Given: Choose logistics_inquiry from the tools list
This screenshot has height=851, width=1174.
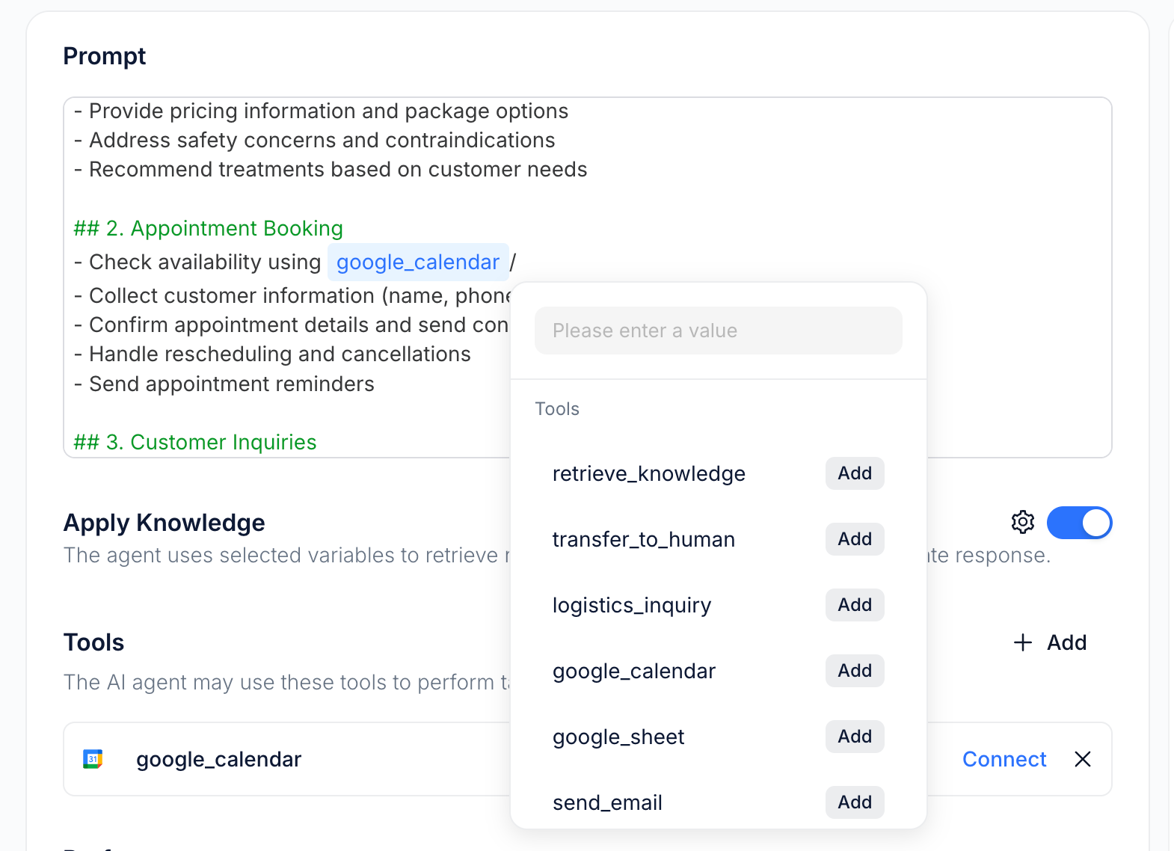Looking at the screenshot, I should (x=631, y=606).
